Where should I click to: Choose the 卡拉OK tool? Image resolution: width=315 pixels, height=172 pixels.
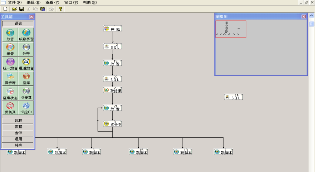(x=26, y=108)
